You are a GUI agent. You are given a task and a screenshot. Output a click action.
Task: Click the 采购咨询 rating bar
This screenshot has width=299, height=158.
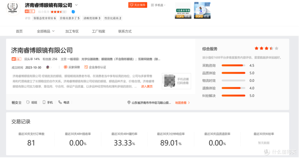tap(233, 65)
